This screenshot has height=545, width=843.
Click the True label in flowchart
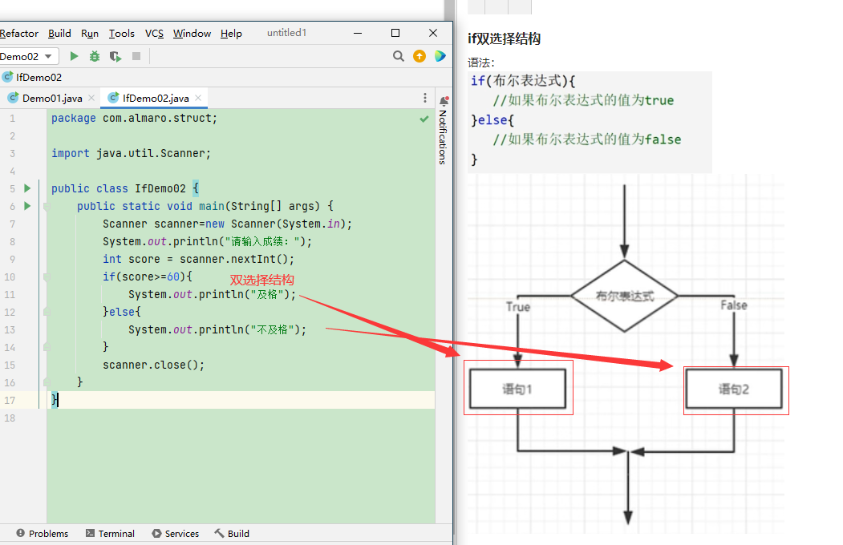click(517, 307)
